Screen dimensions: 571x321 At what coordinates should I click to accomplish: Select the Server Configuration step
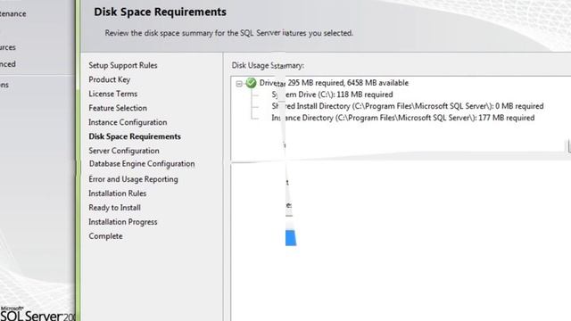tap(124, 151)
